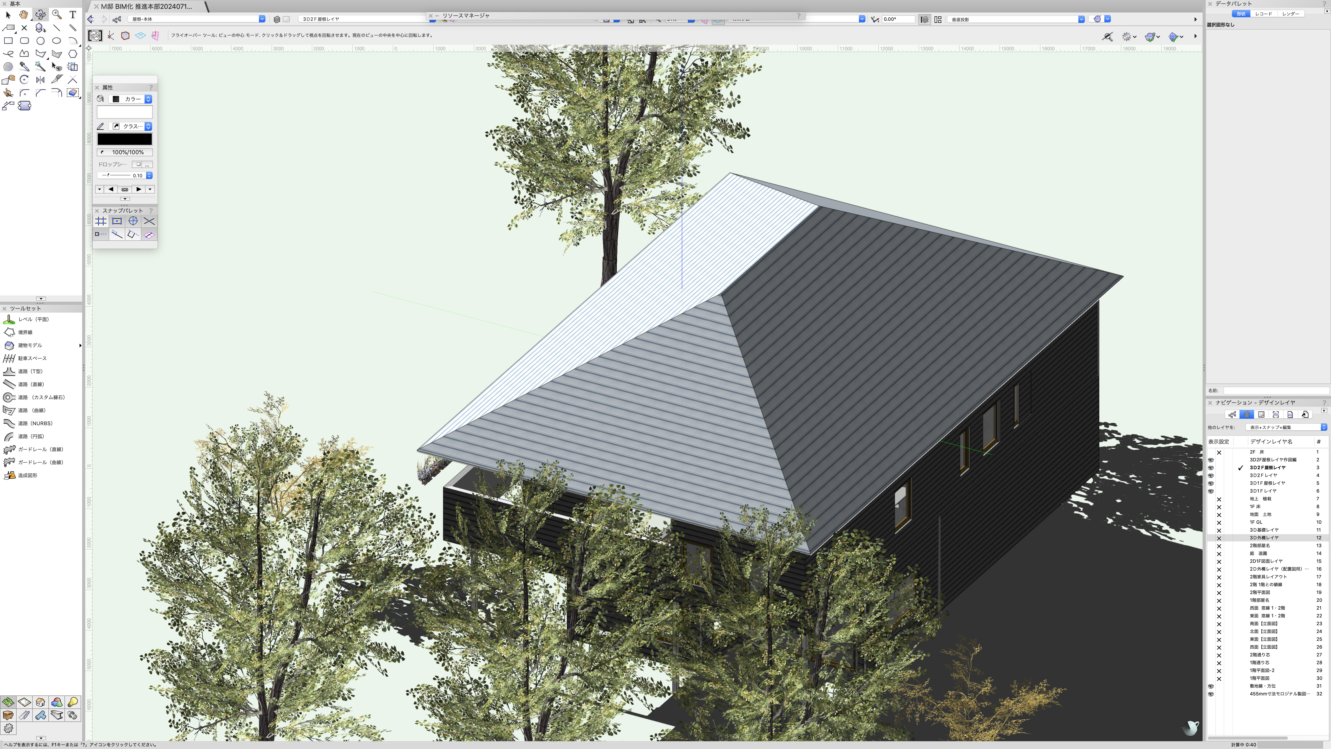Switch to the レンダー tab in data palette

coord(1291,14)
